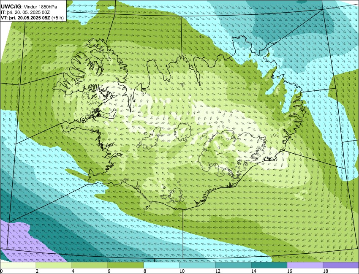Click the legend scale label '14'
Image resolution: width=359 pixels, height=274 pixels.
(x=253, y=271)
